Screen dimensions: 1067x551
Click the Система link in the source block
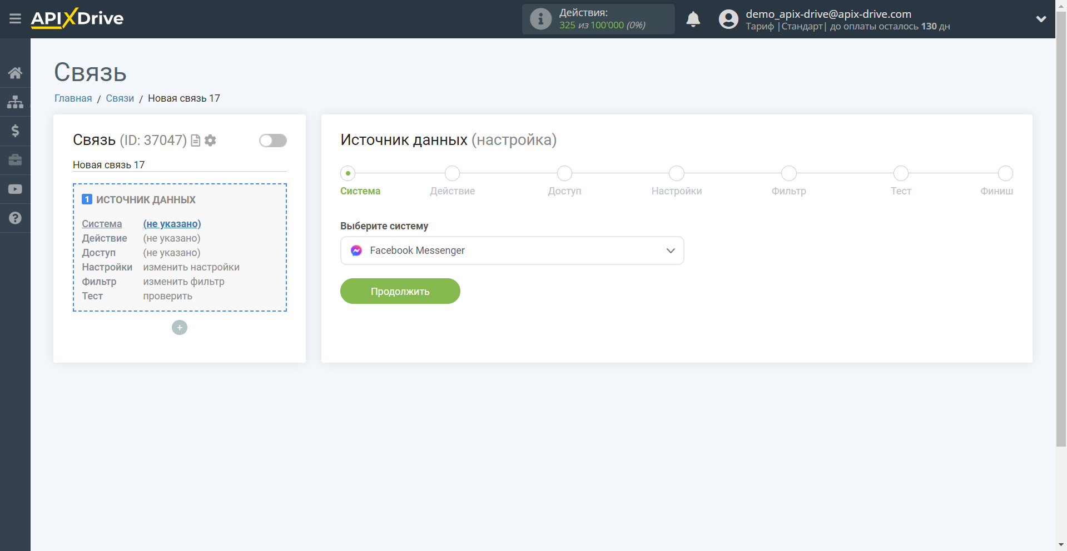pyautogui.click(x=102, y=224)
